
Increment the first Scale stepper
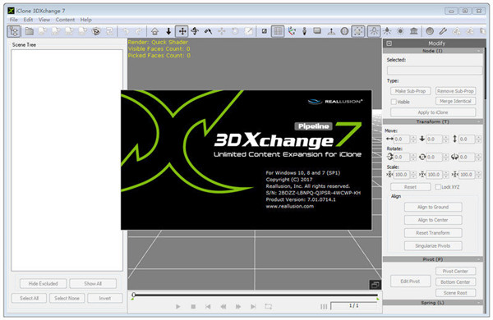pos(413,173)
